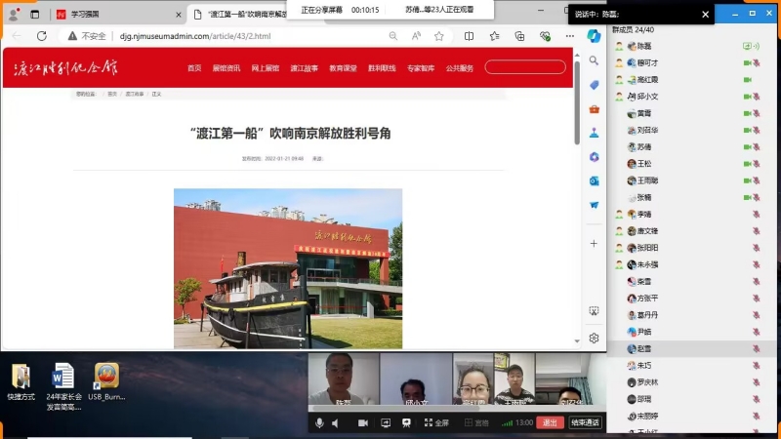781x439 pixels.
Task: Open the favorites list icon
Action: (x=494, y=36)
